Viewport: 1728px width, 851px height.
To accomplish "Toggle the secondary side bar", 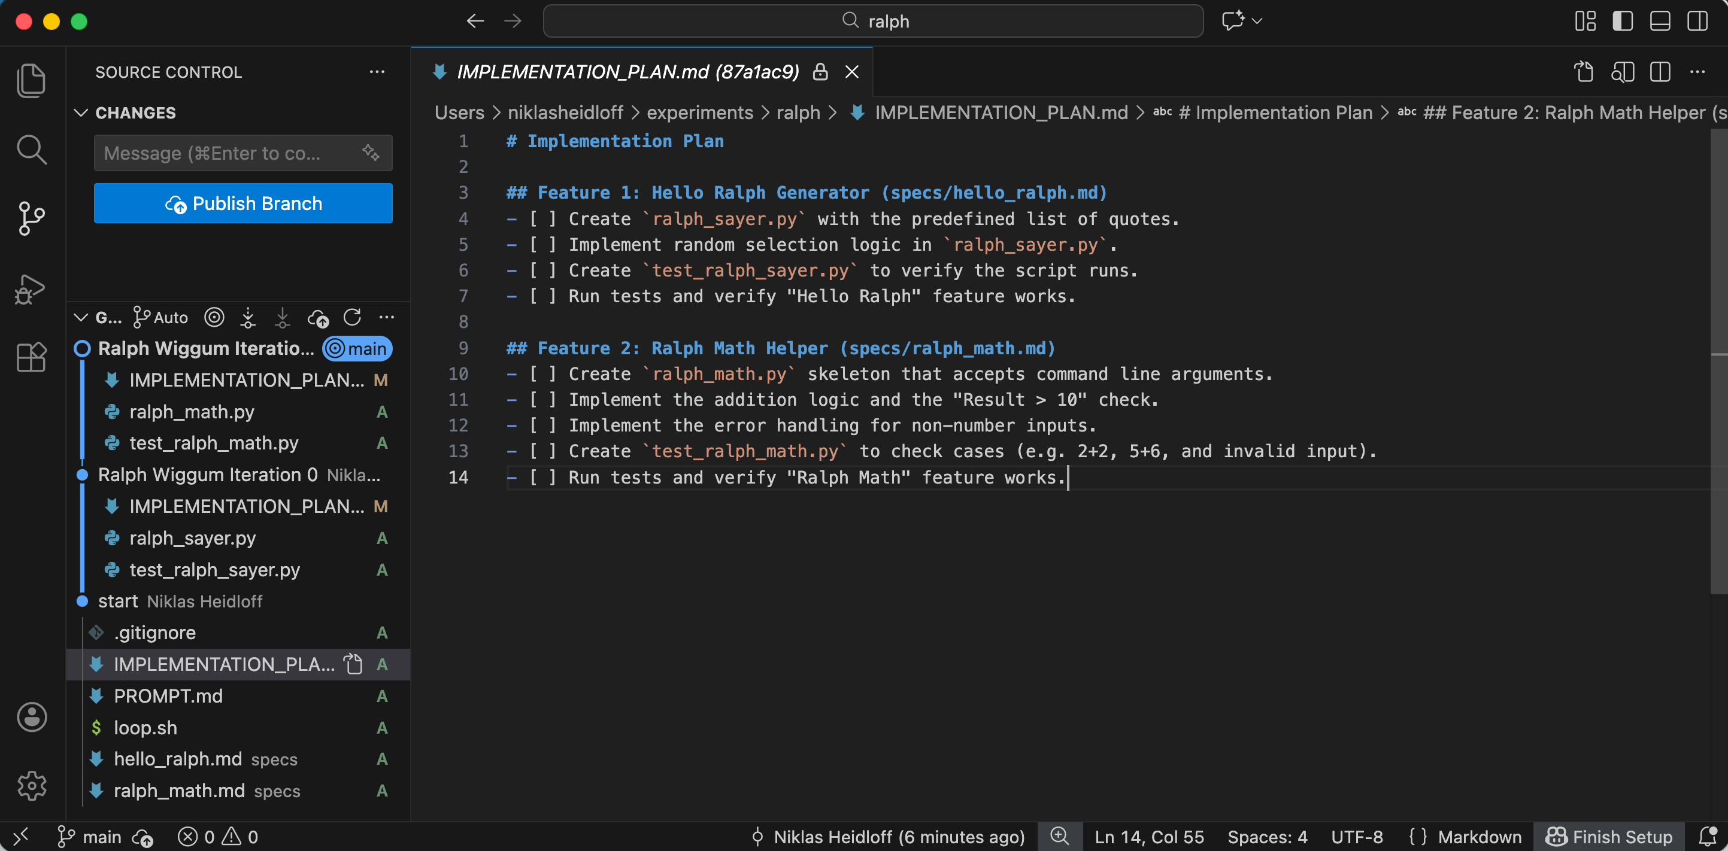I will click(x=1697, y=21).
